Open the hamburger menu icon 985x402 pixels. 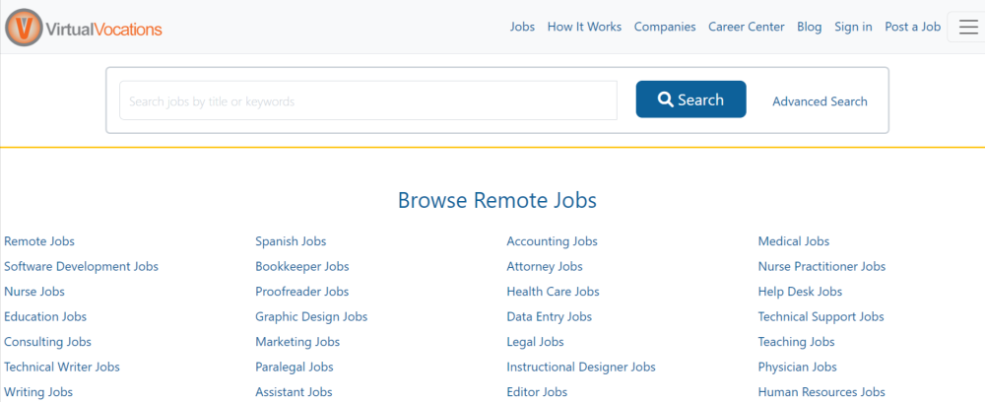tap(968, 27)
